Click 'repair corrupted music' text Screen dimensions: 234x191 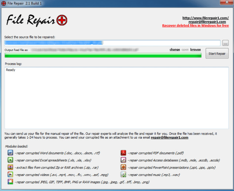pos(154,175)
